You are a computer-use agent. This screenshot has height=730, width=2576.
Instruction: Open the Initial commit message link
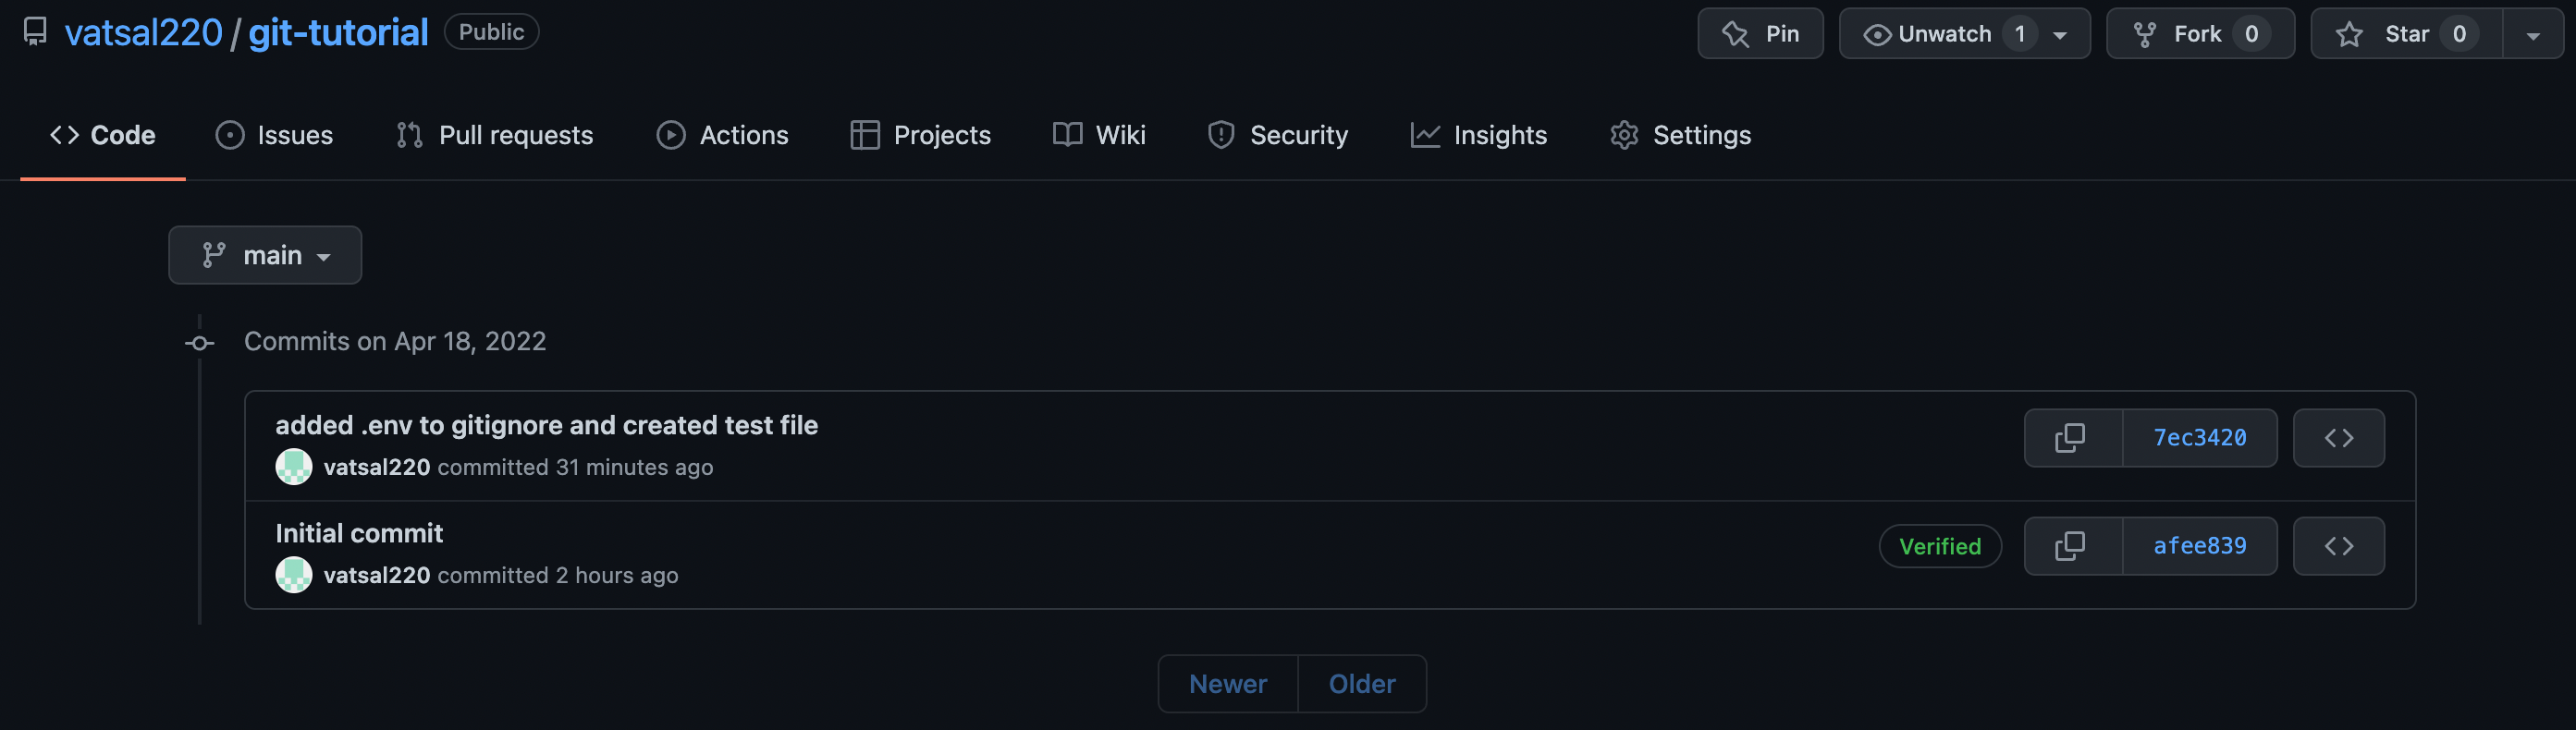[x=359, y=533]
